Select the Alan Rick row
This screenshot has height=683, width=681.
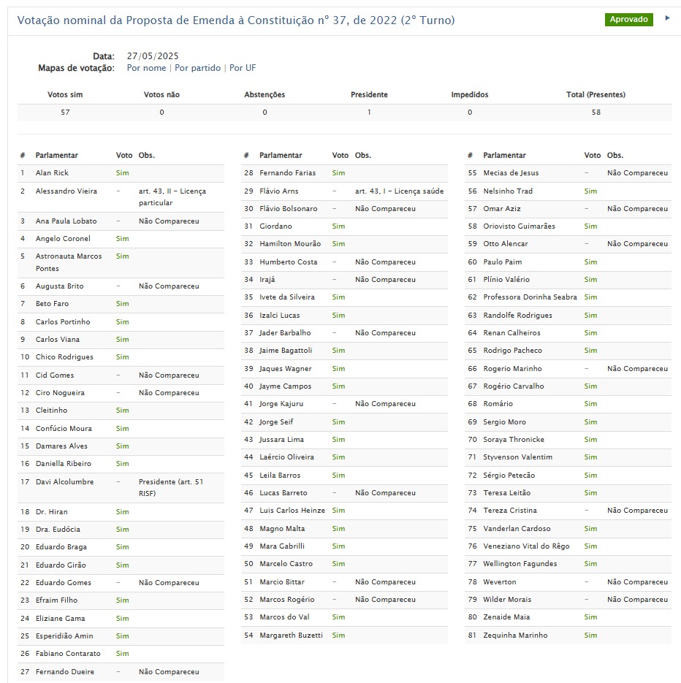52,173
